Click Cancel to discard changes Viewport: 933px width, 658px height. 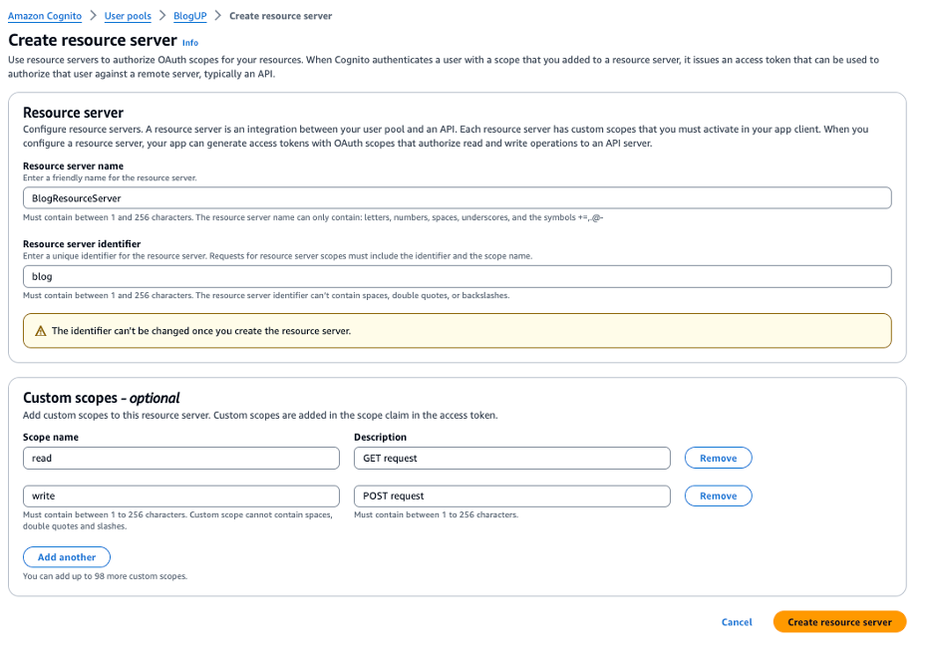[737, 621]
